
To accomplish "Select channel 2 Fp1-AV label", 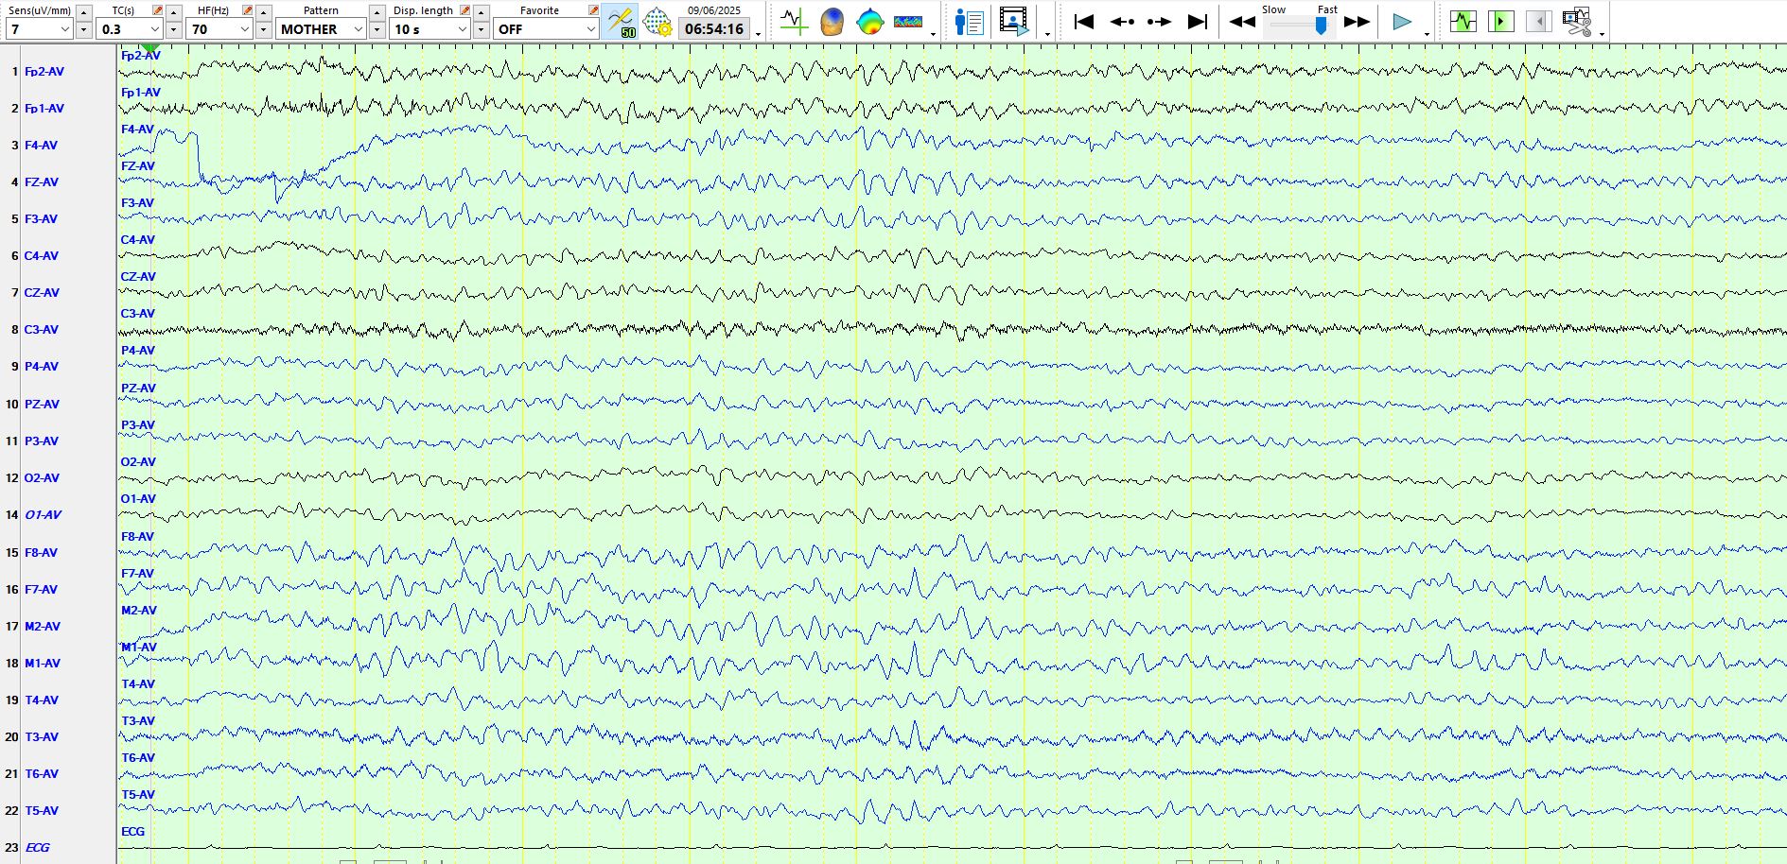I will point(44,109).
